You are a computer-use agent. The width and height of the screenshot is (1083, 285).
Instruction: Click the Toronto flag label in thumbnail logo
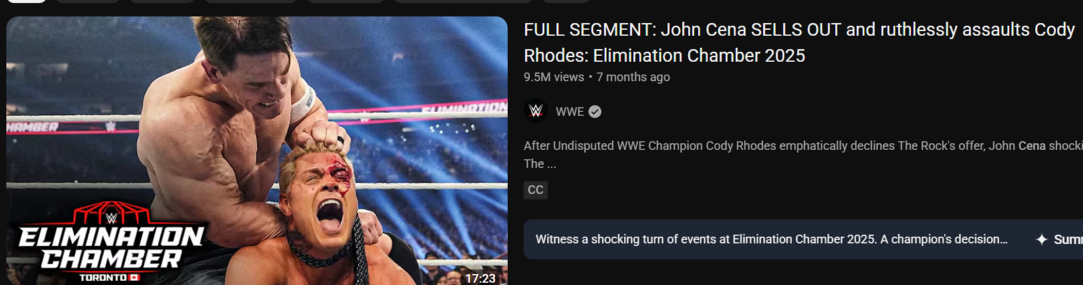(109, 277)
